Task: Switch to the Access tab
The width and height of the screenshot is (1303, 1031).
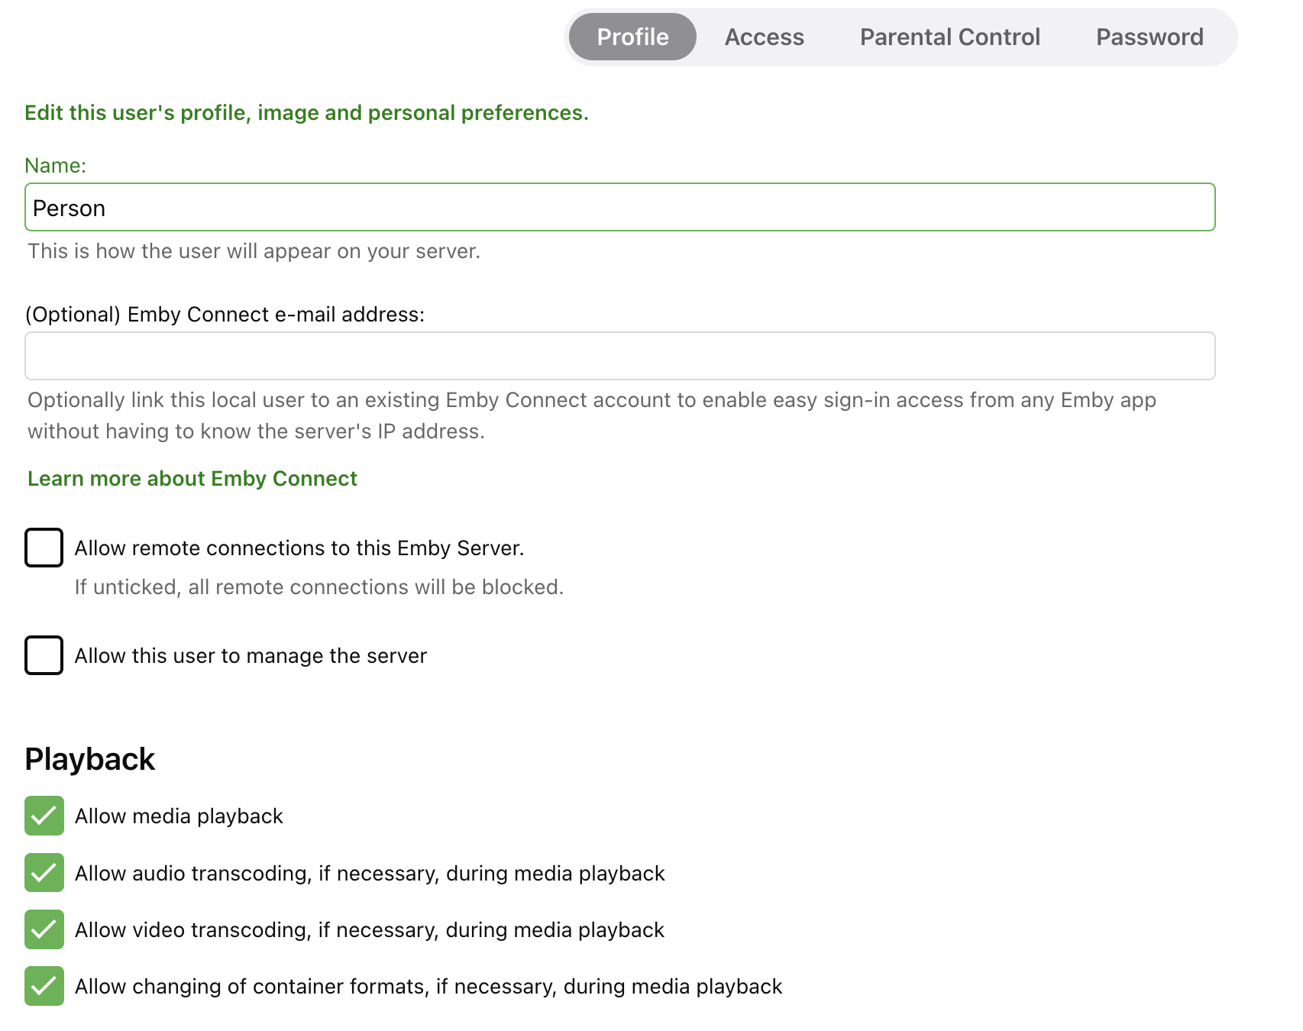Action: (764, 37)
